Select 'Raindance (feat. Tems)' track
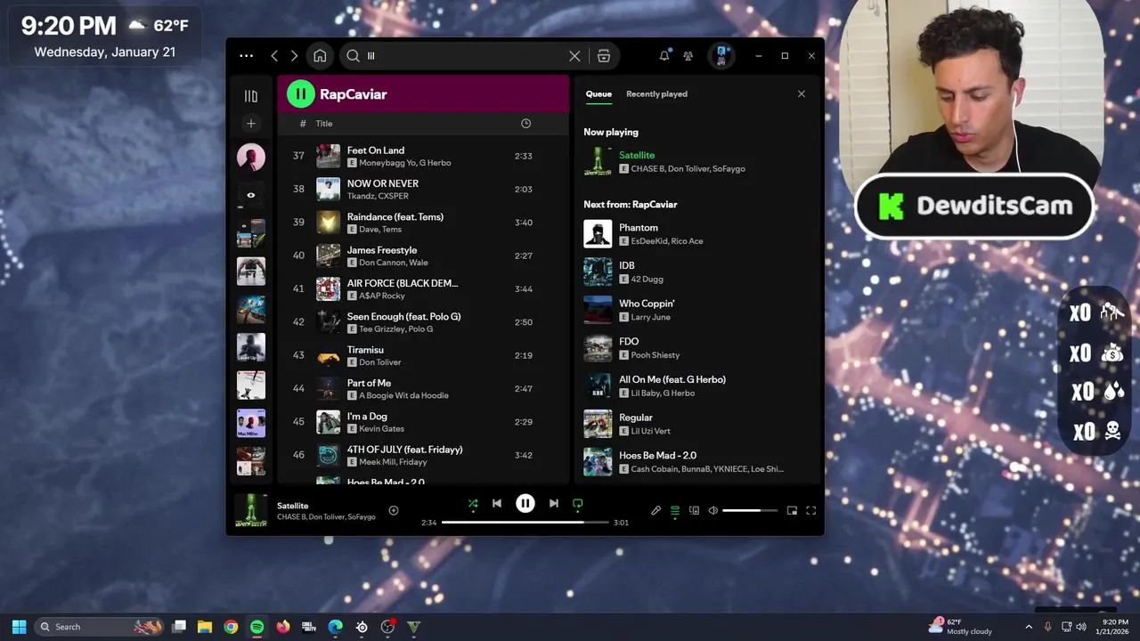This screenshot has height=641, width=1140. coord(423,223)
